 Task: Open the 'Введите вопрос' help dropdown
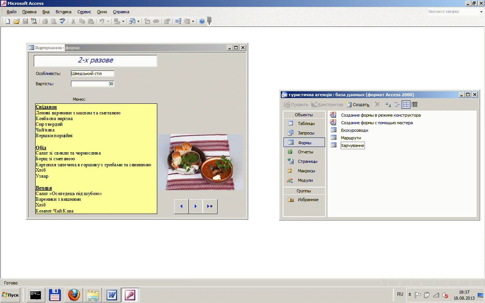click(481, 12)
